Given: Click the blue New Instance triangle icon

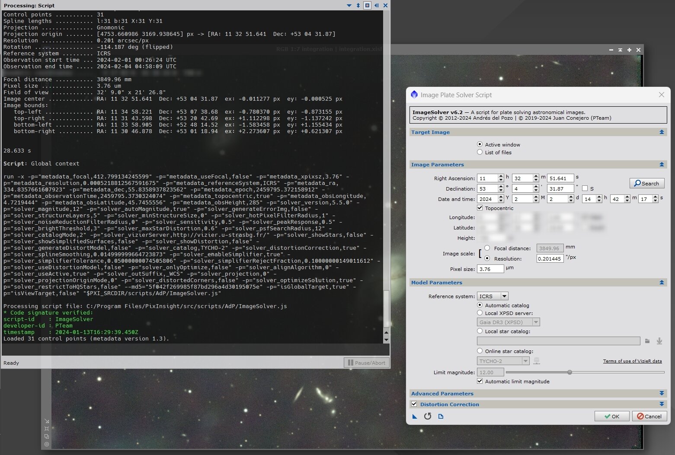Looking at the screenshot, I should click(415, 417).
